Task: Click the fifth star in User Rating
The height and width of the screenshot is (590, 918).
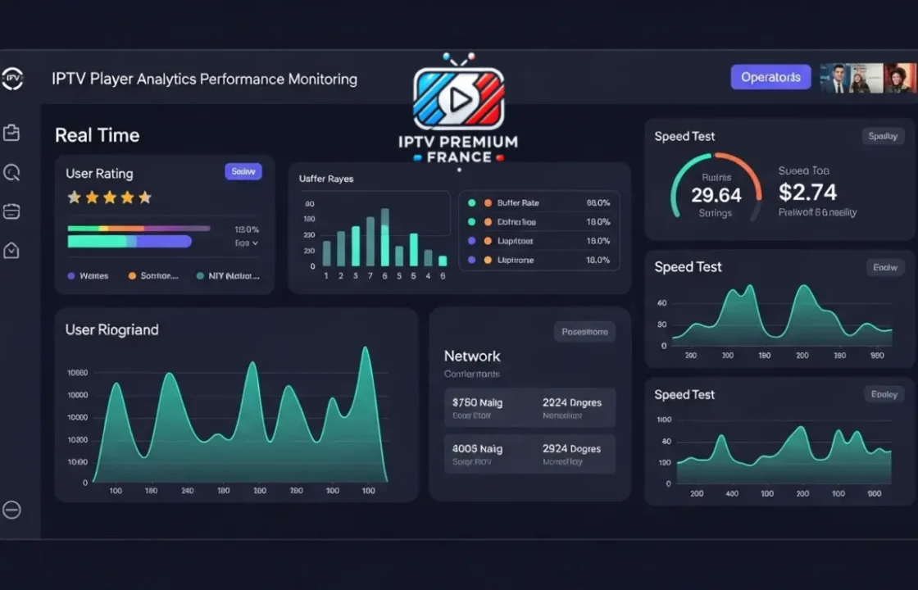Action: 145,197
